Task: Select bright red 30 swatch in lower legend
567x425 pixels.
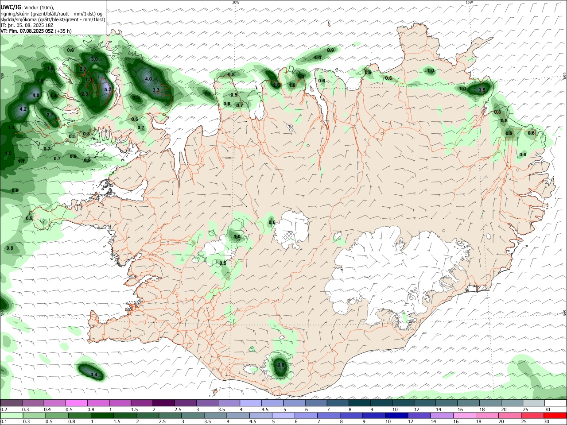Action: 555,415
